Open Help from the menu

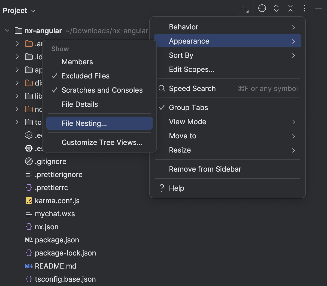[x=176, y=188]
